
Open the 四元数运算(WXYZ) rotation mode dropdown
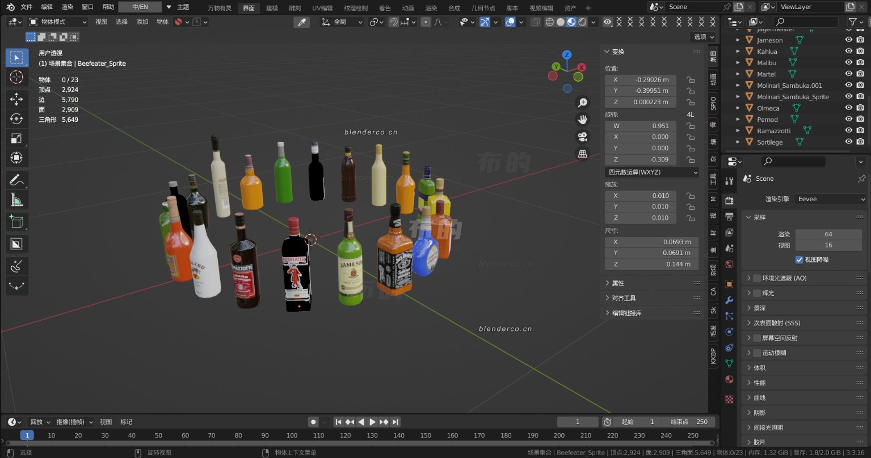pos(652,172)
